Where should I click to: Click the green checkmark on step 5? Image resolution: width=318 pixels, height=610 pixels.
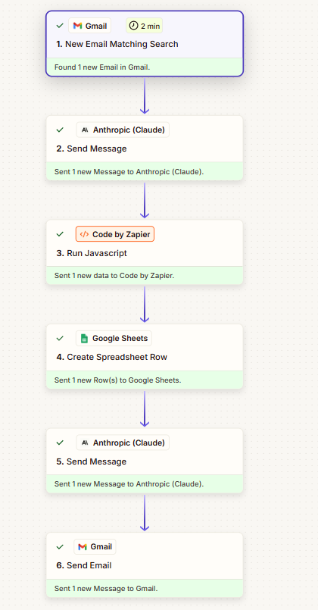pos(60,443)
